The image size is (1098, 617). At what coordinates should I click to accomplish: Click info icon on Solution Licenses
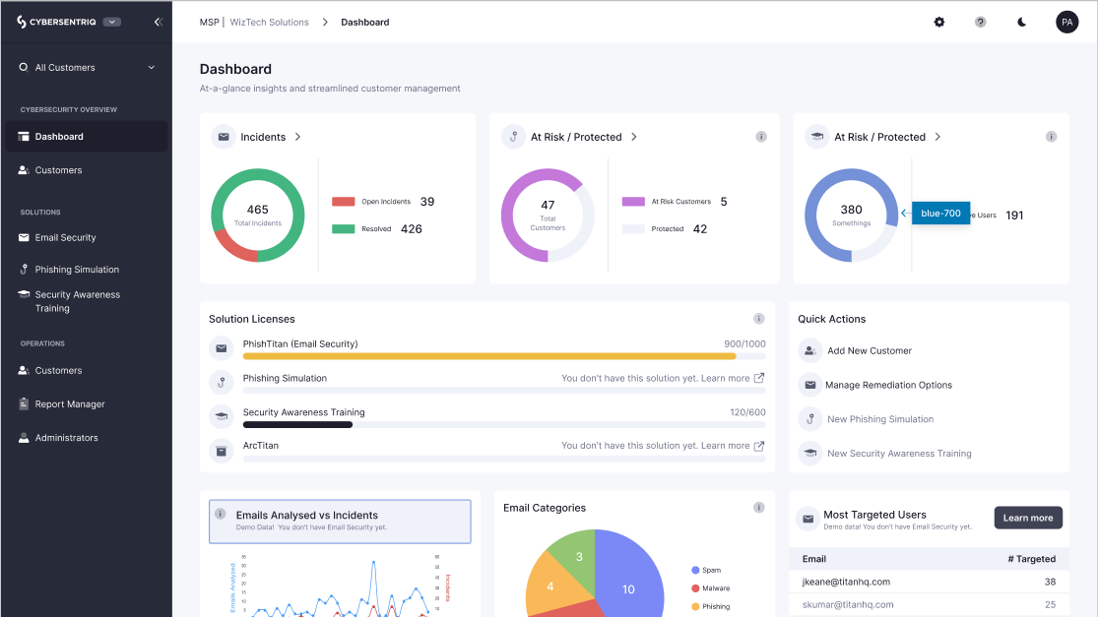pyautogui.click(x=758, y=319)
